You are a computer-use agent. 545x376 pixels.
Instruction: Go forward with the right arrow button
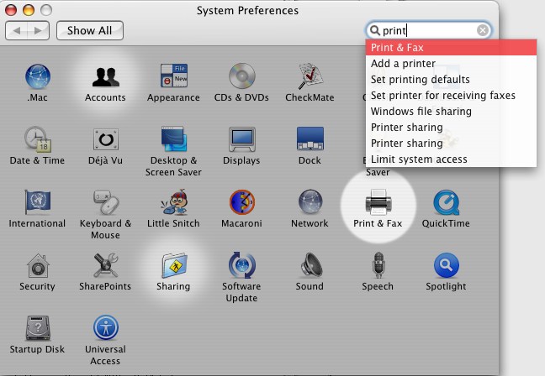click(x=38, y=30)
